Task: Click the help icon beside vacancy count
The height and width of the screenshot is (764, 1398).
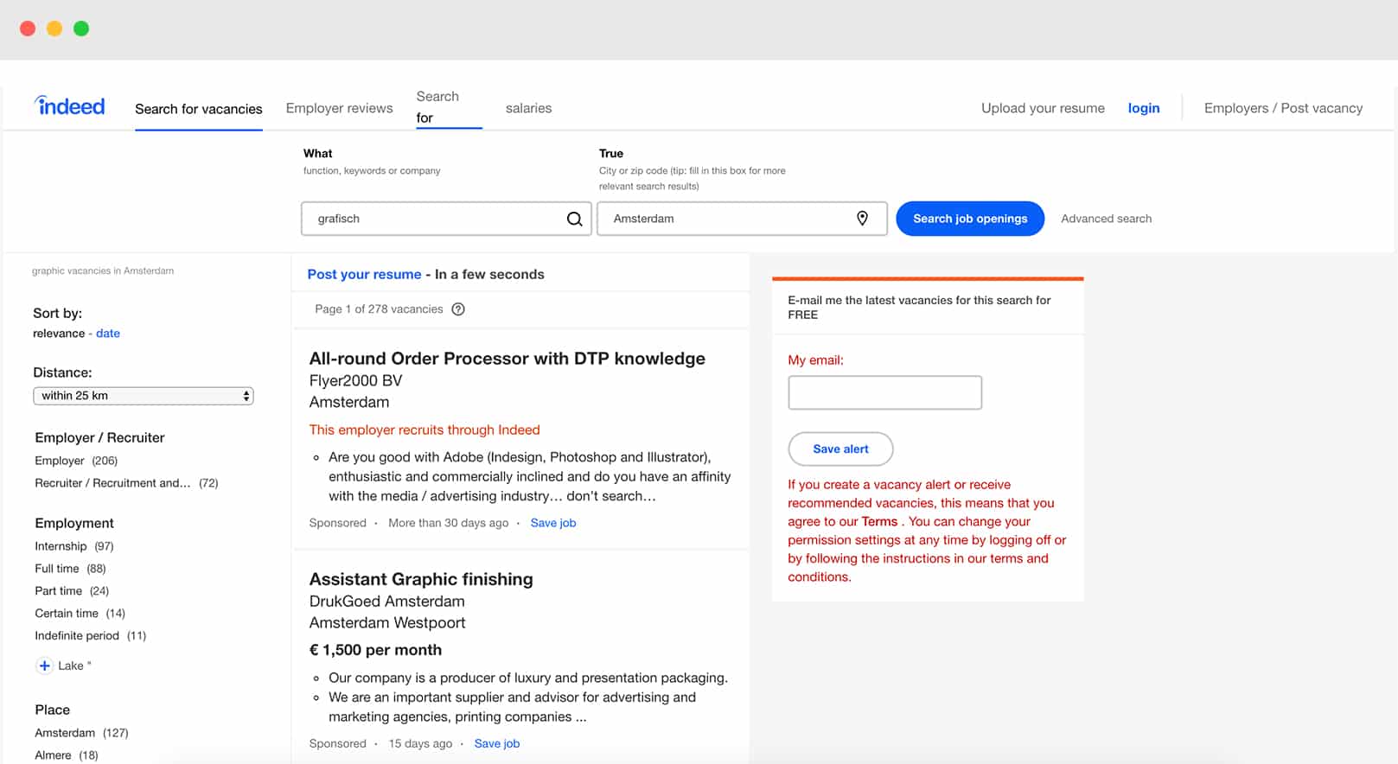Action: [x=458, y=309]
